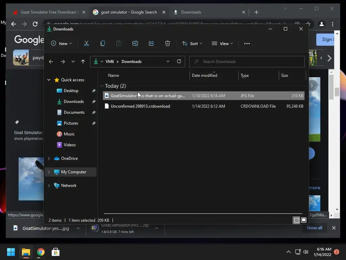Open volume control in system tray

point(305,252)
